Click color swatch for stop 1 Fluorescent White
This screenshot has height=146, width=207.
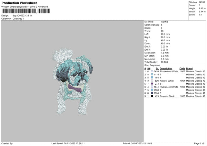[152, 71]
